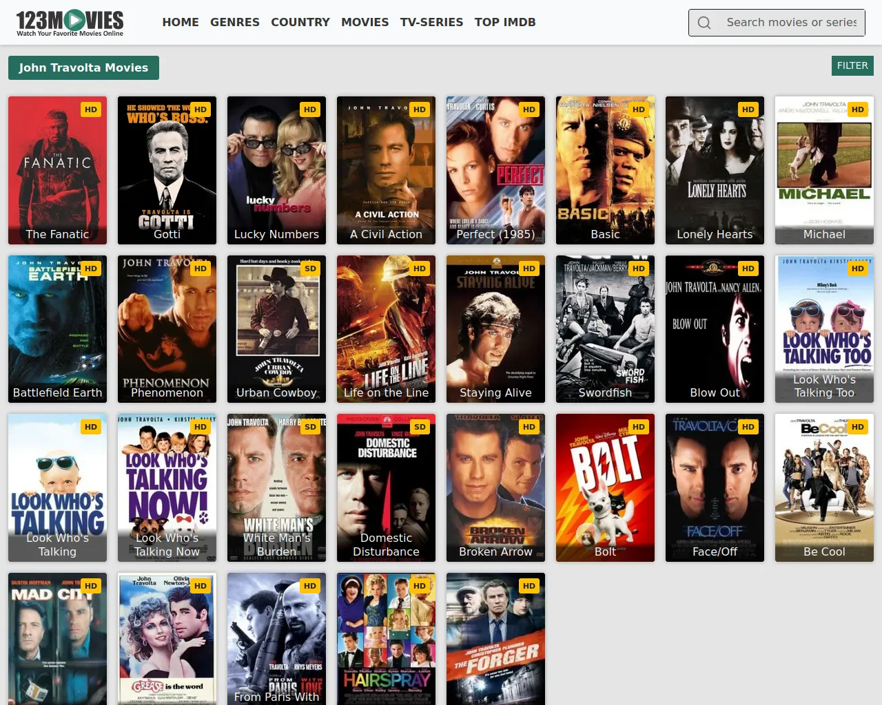882x705 pixels.
Task: Open the GENRES menu
Action: click(x=235, y=22)
